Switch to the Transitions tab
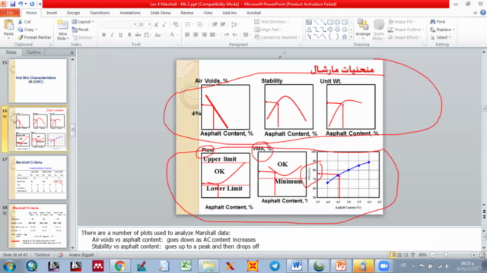Viewport: 487px width, 273px height. coord(100,13)
